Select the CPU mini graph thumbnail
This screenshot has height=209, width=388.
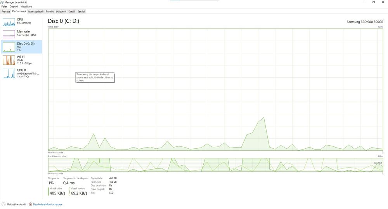(9, 22)
